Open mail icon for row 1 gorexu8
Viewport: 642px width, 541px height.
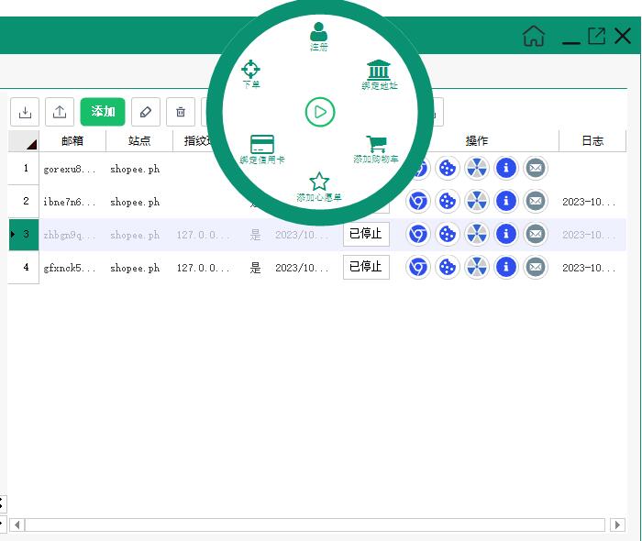536,168
